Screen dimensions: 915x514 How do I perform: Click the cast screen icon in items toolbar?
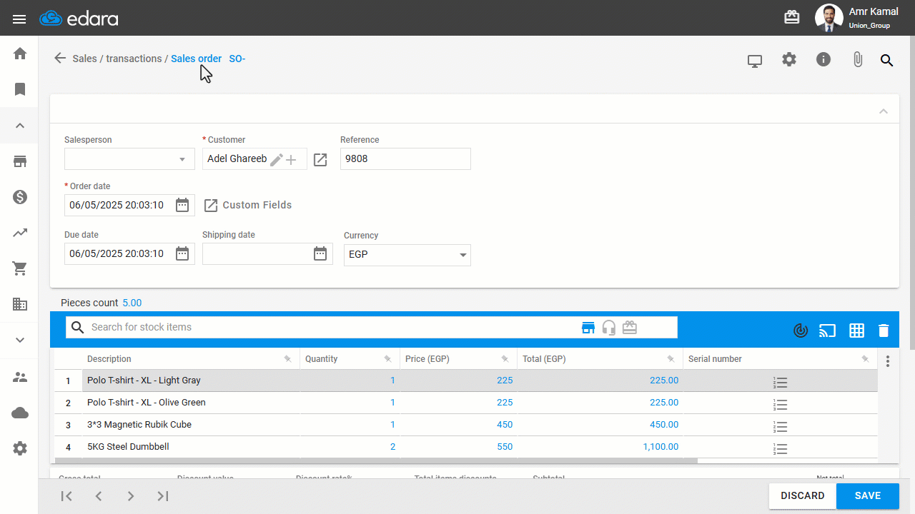pyautogui.click(x=827, y=331)
